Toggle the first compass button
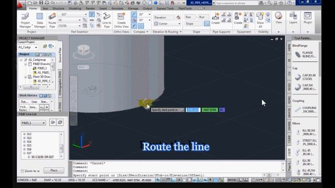This screenshot has width=335, height=188. tap(134, 14)
